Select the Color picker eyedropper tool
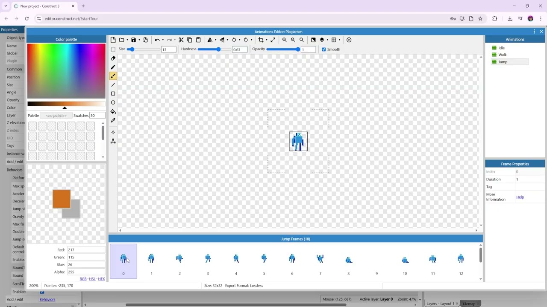 [113, 120]
